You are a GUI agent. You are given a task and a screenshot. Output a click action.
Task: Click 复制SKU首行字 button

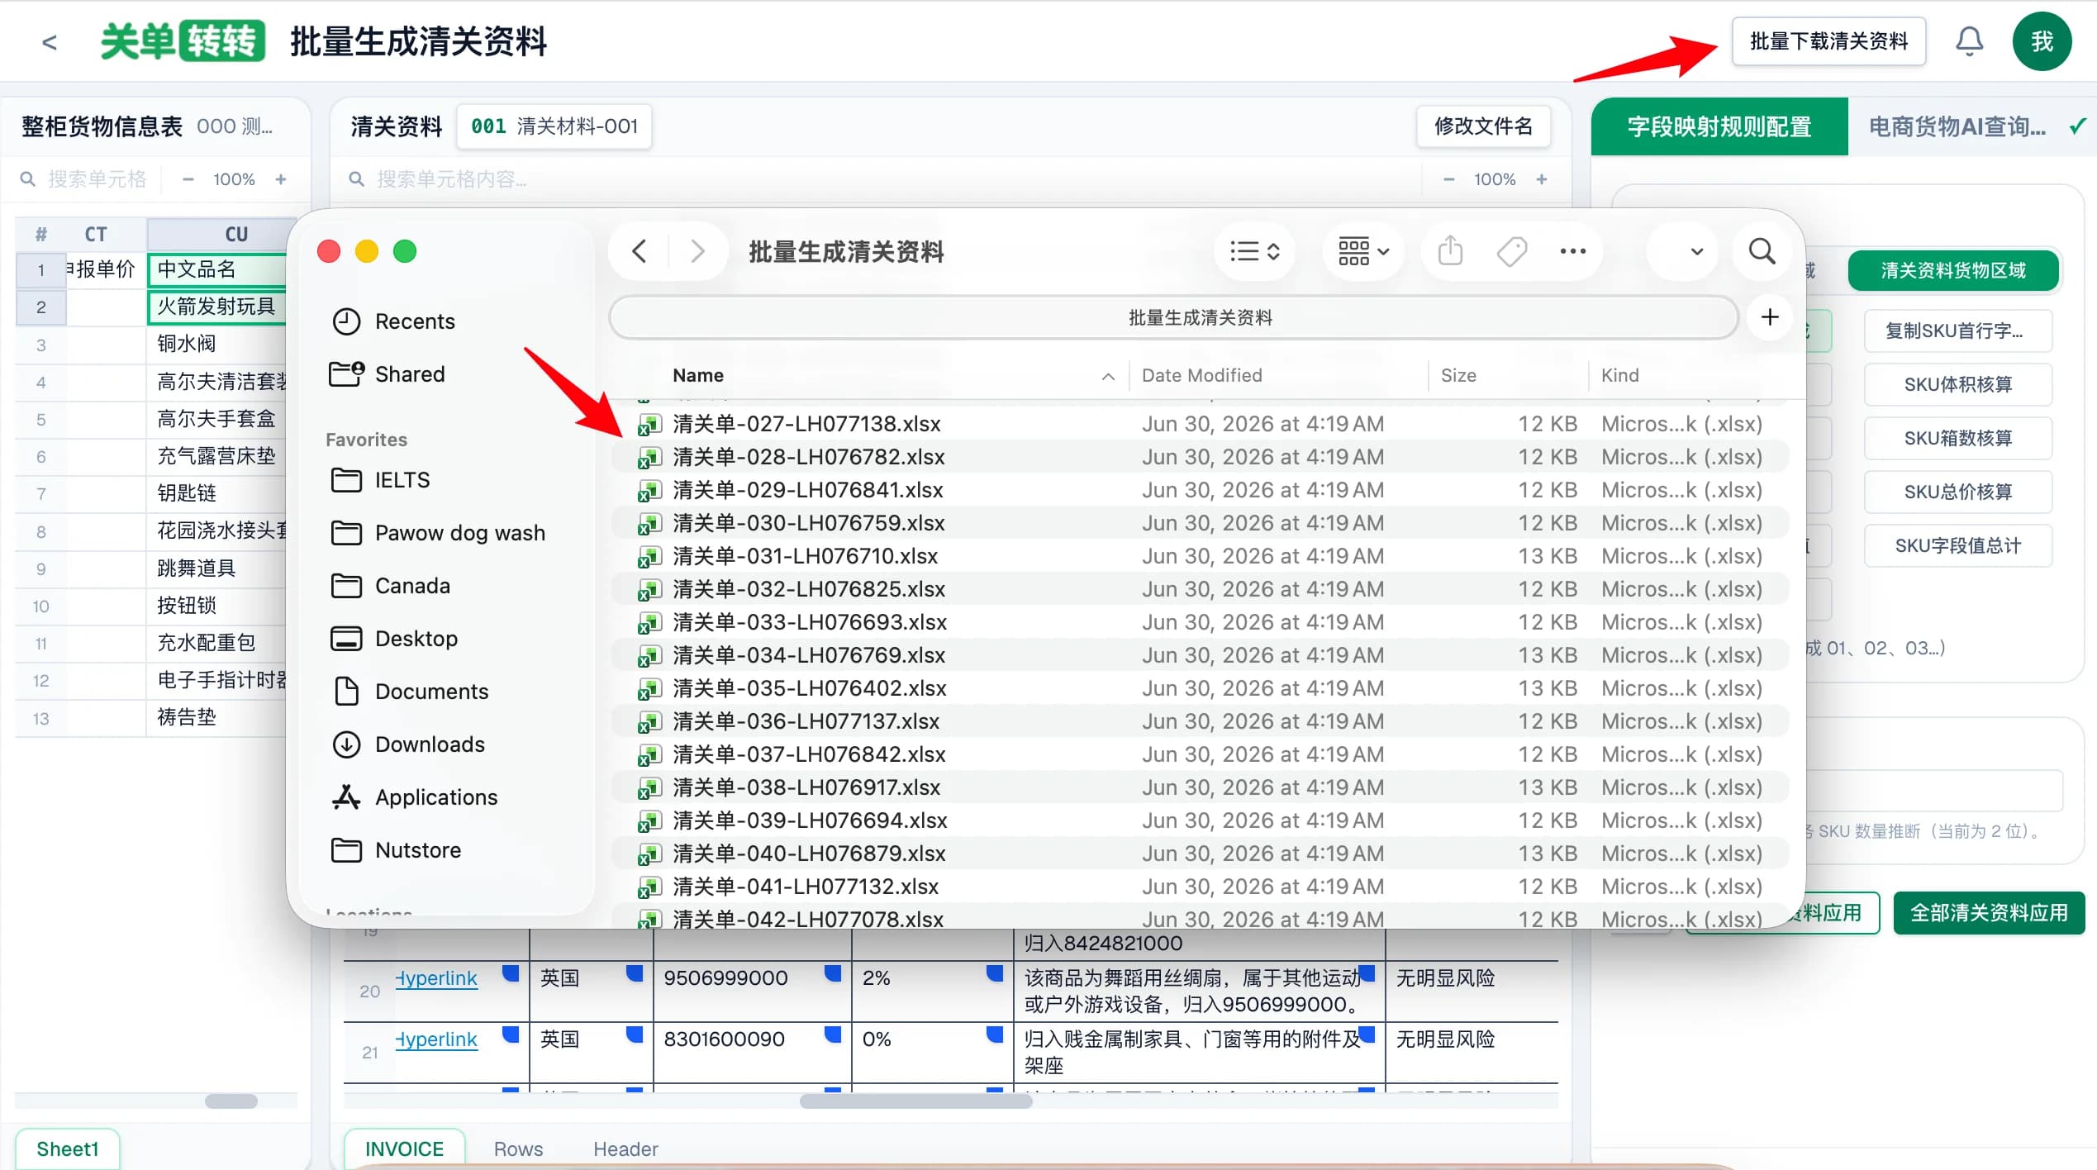point(1957,331)
